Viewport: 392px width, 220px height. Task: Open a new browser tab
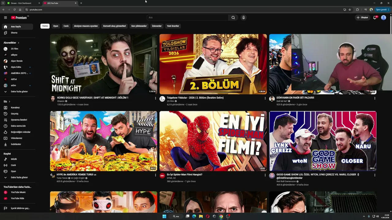[x=81, y=3]
